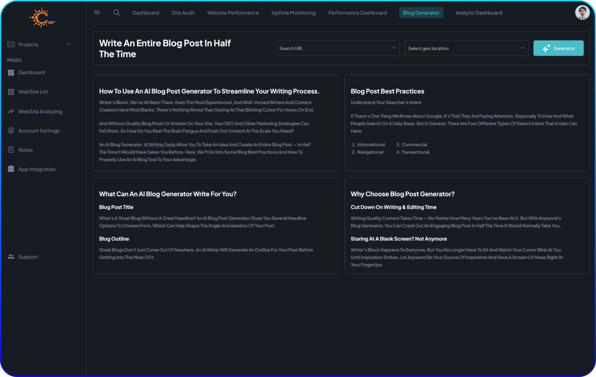Click the Dashboard navigation tab

[x=146, y=13]
